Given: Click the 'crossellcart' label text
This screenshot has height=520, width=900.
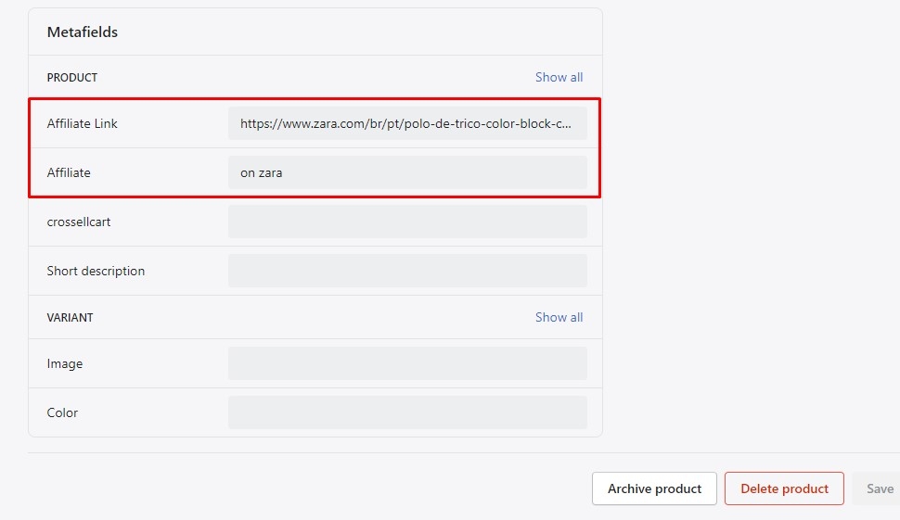Looking at the screenshot, I should tap(79, 222).
